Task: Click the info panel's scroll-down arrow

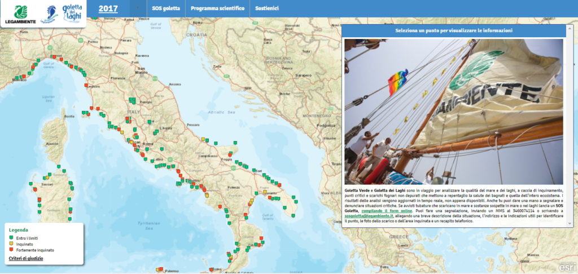Action: pyautogui.click(x=571, y=224)
